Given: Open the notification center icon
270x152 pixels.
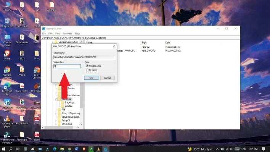Looking at the screenshot, I should point(263,149).
